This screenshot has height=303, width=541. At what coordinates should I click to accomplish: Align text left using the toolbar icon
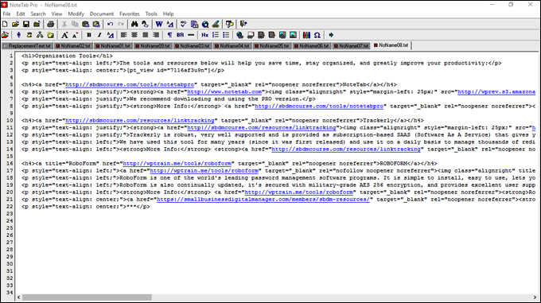point(123,35)
